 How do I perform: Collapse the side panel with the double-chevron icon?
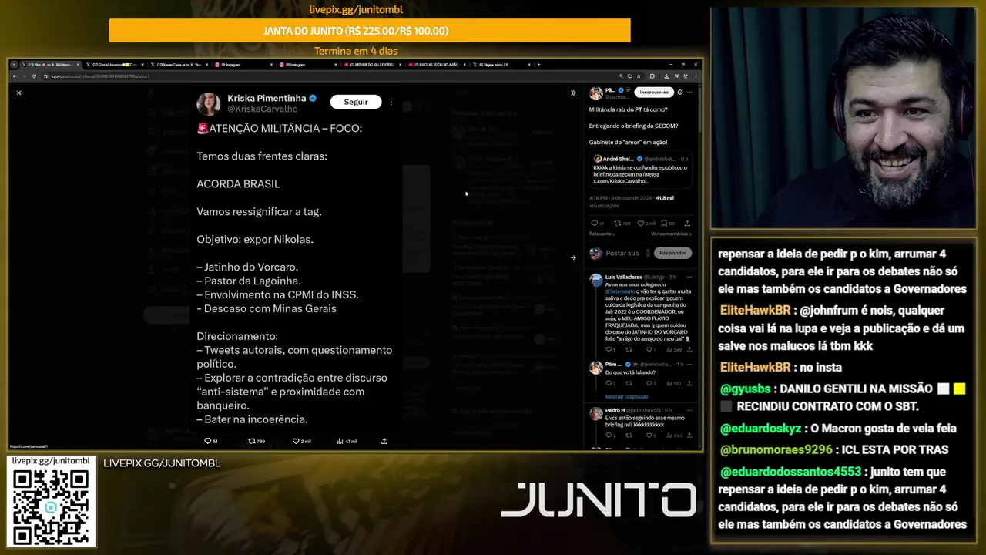point(573,92)
